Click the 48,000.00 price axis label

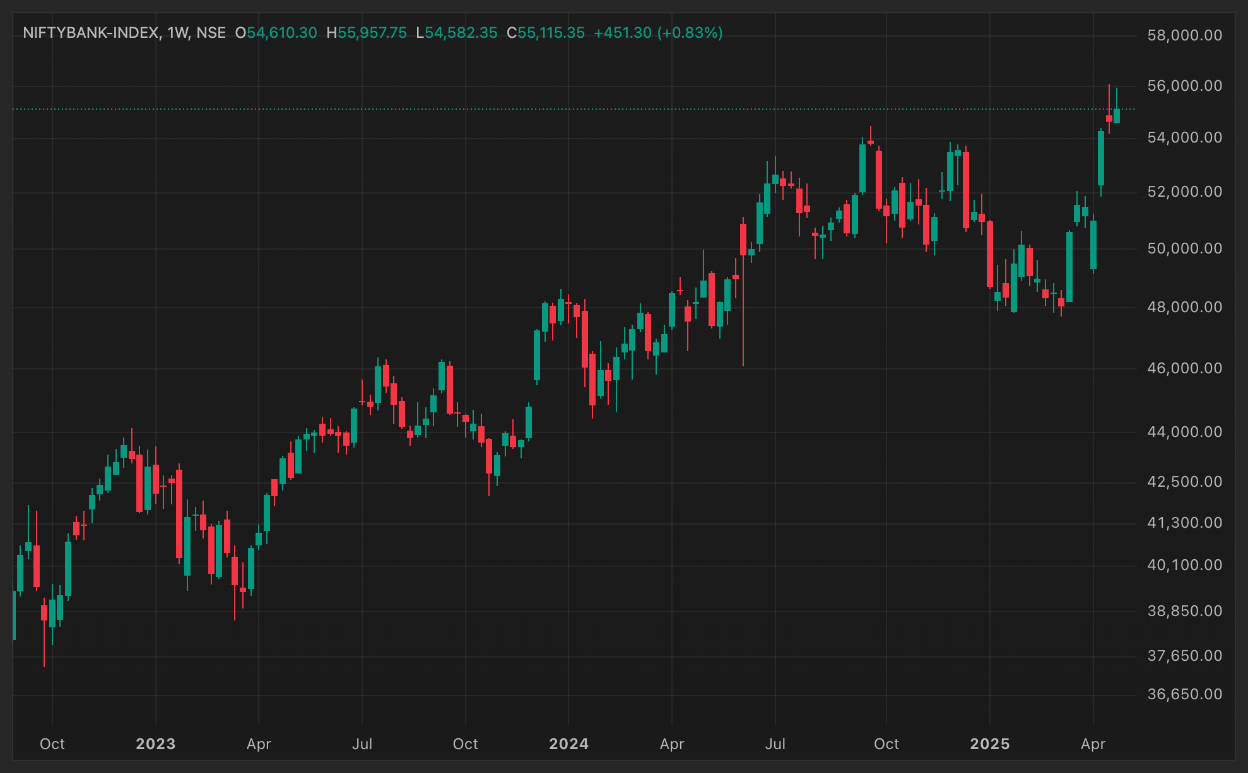point(1184,307)
